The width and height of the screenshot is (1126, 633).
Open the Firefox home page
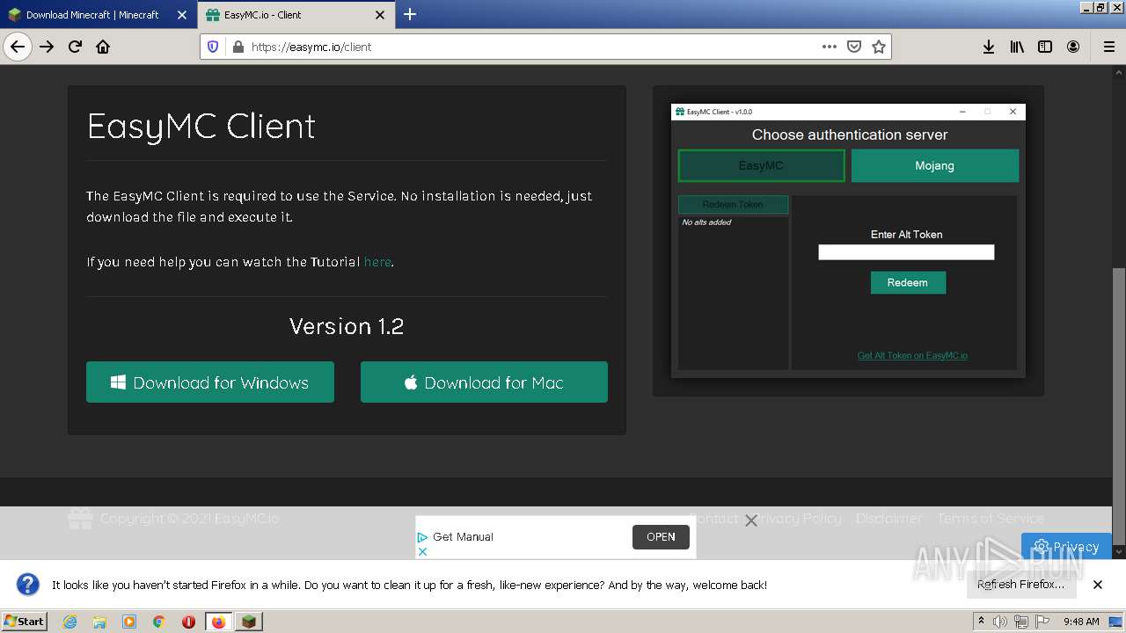pos(103,47)
